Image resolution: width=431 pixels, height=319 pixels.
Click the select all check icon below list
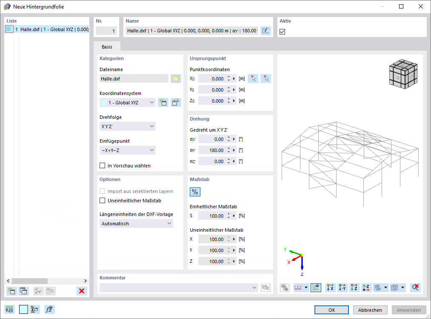[x=38, y=291]
